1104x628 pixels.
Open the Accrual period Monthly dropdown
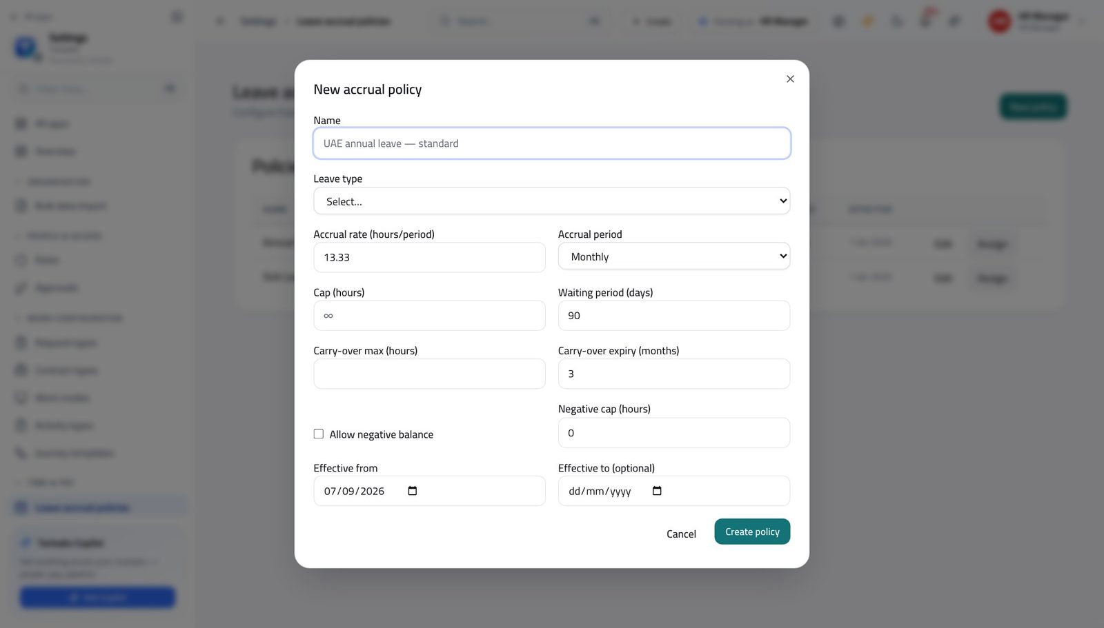click(674, 256)
